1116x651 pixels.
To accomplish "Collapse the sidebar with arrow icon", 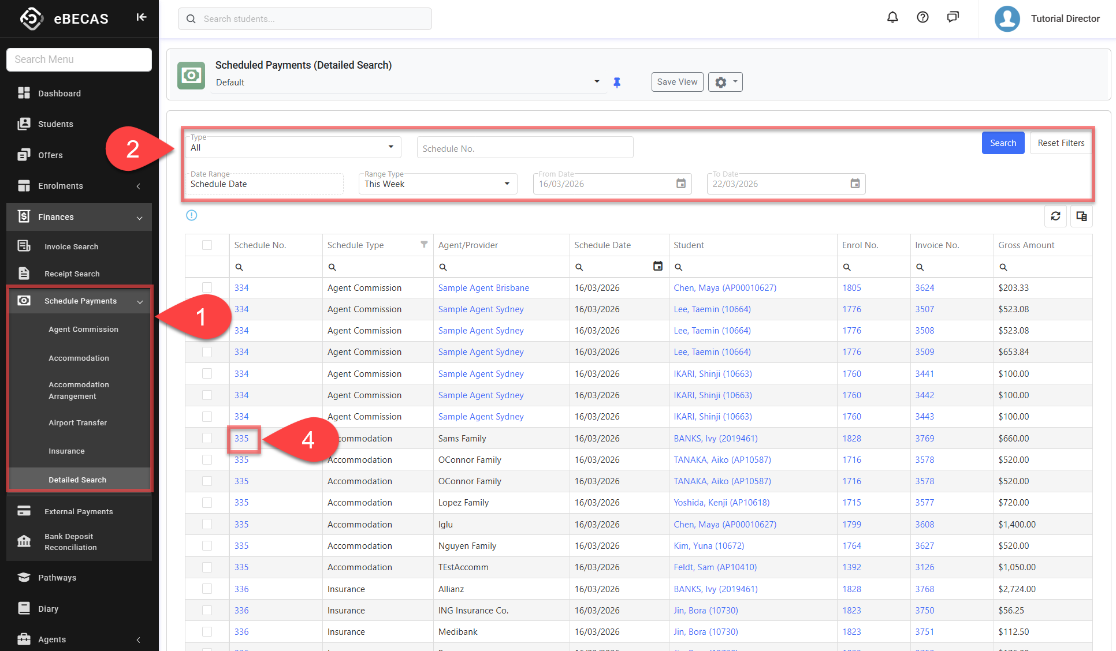I will [142, 17].
